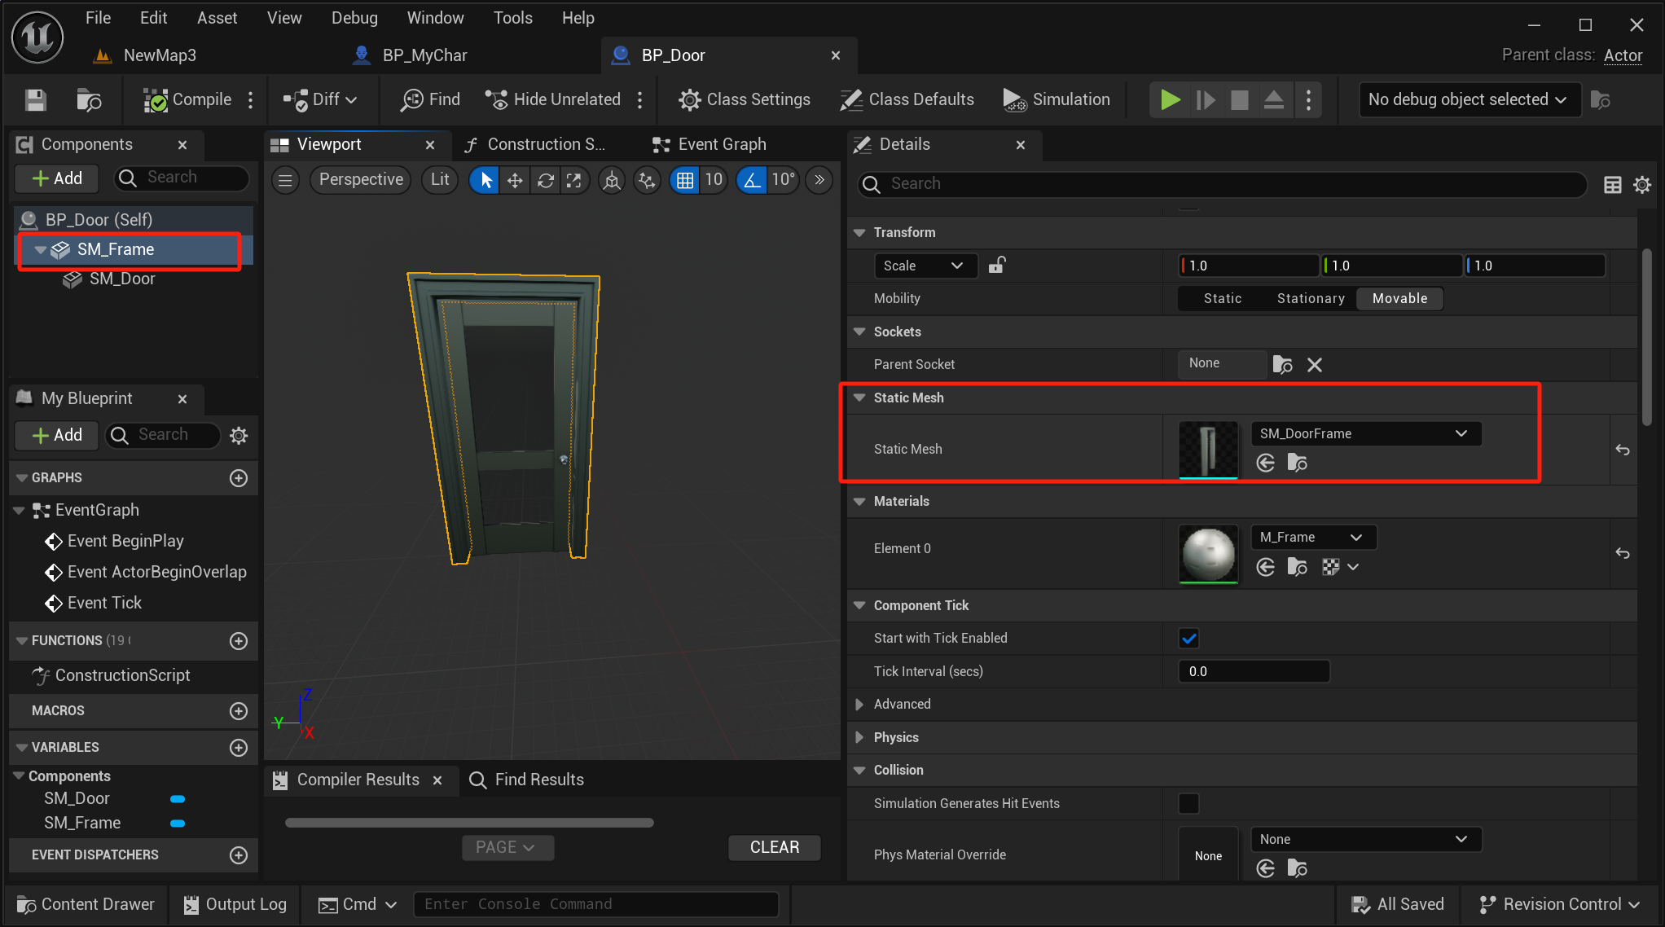1665x927 pixels.
Task: Toggle rotation angle snapping icon
Action: tap(753, 180)
